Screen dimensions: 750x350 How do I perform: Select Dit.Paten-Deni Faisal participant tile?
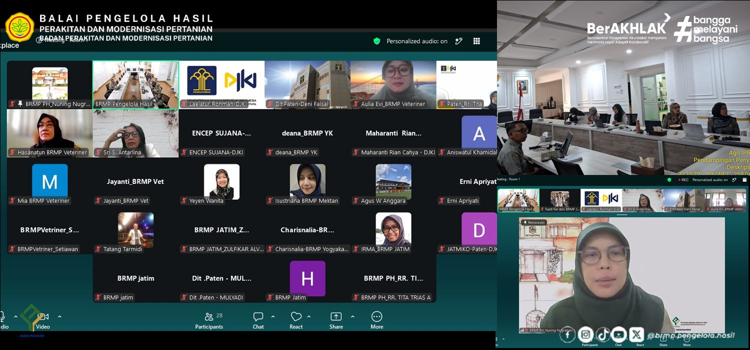(307, 84)
